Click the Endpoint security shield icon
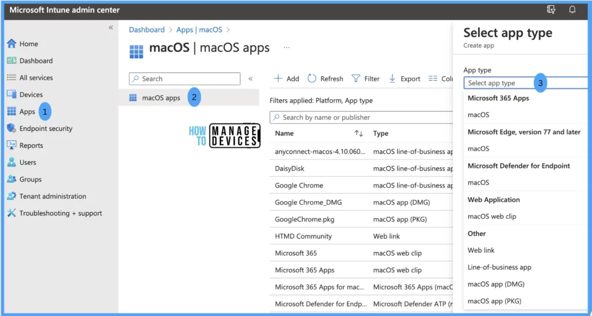Screen dimensions: 592x316 (12, 129)
